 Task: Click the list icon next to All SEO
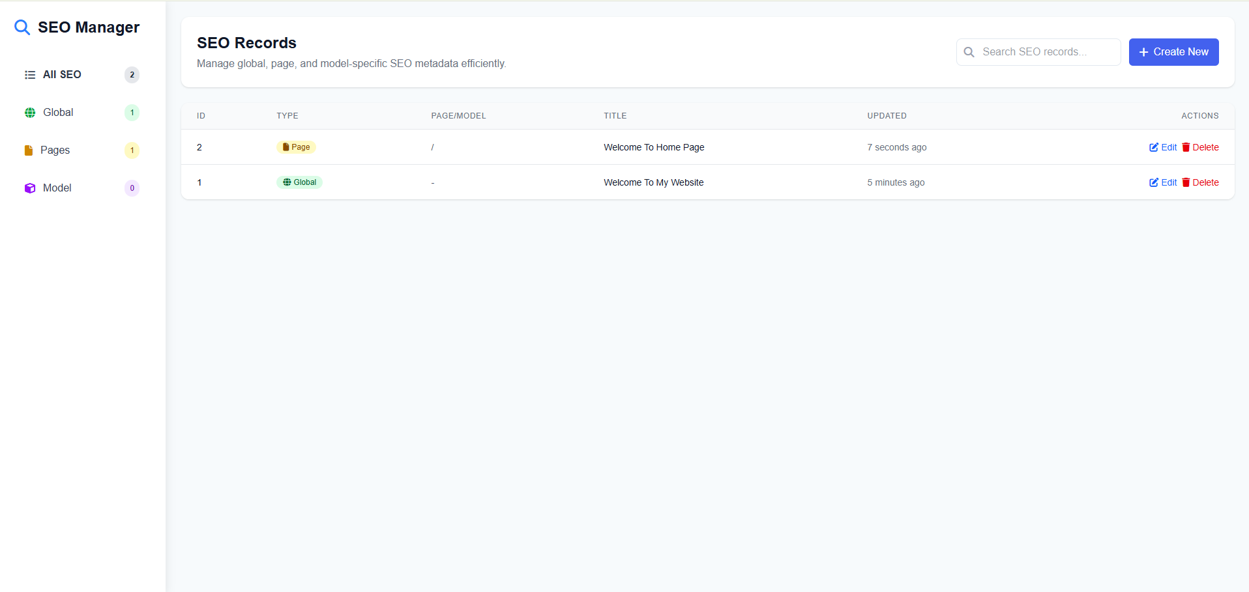(29, 74)
